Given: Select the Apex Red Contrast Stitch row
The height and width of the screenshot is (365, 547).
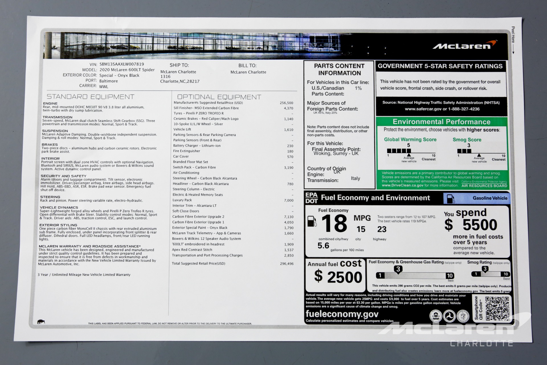Looking at the screenshot, I should pyautogui.click(x=233, y=250).
